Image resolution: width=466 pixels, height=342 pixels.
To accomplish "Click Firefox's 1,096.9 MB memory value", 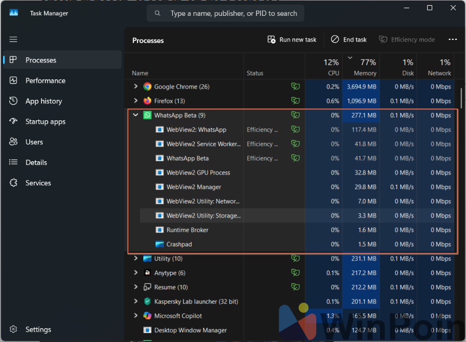I will tap(361, 101).
